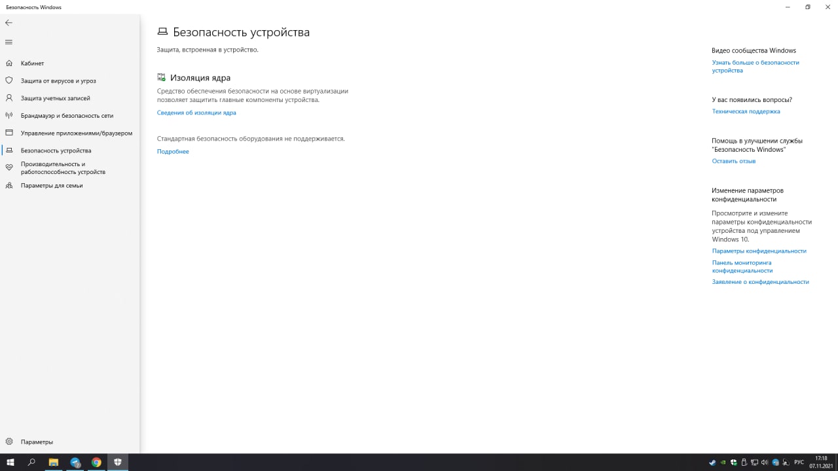838x471 pixels.
Task: Open Заявление о конфиденциальности link
Action: [761, 282]
